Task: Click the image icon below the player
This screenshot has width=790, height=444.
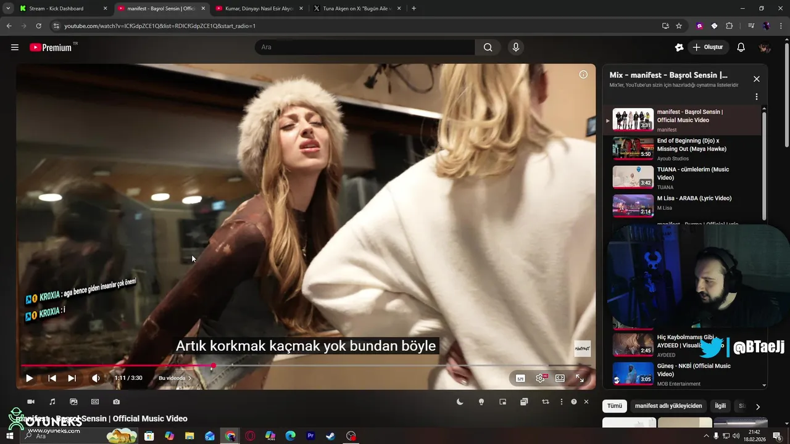Action: (x=73, y=401)
